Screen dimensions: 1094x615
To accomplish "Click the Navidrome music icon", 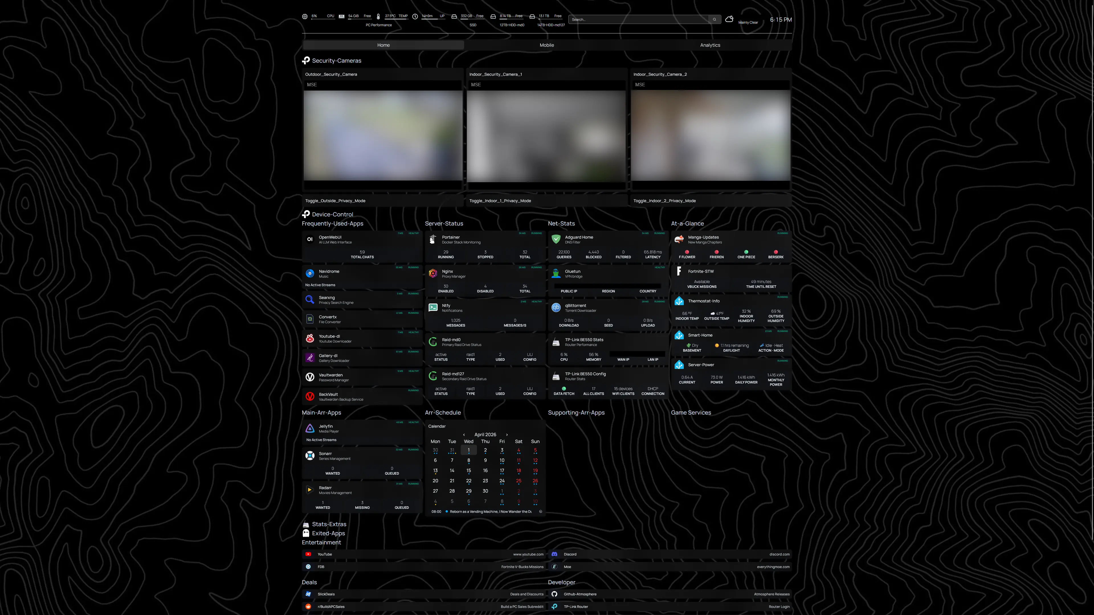I will coord(310,273).
